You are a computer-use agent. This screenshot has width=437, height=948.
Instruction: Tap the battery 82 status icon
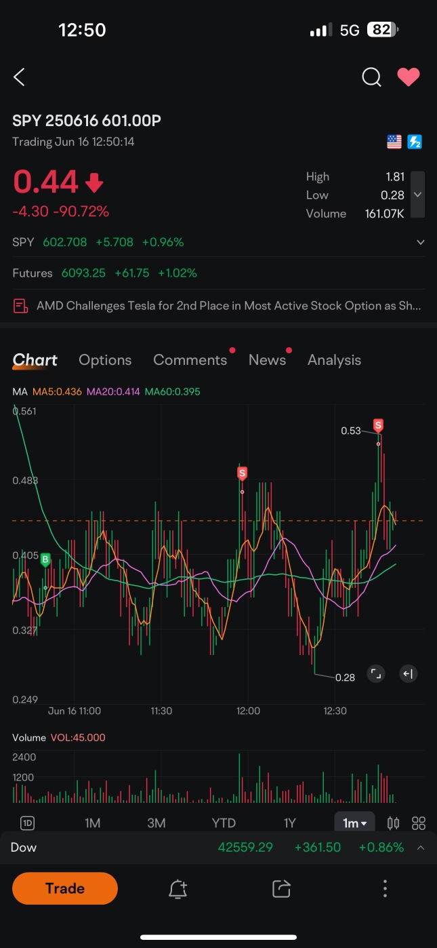point(383,30)
